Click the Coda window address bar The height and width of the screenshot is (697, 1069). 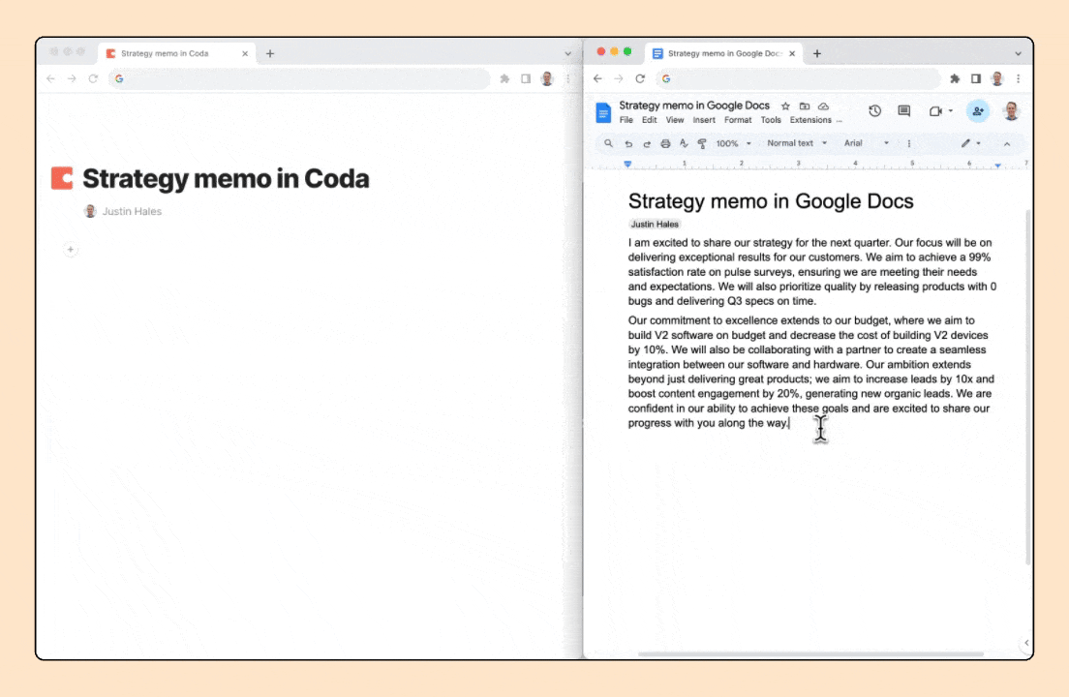coord(298,78)
